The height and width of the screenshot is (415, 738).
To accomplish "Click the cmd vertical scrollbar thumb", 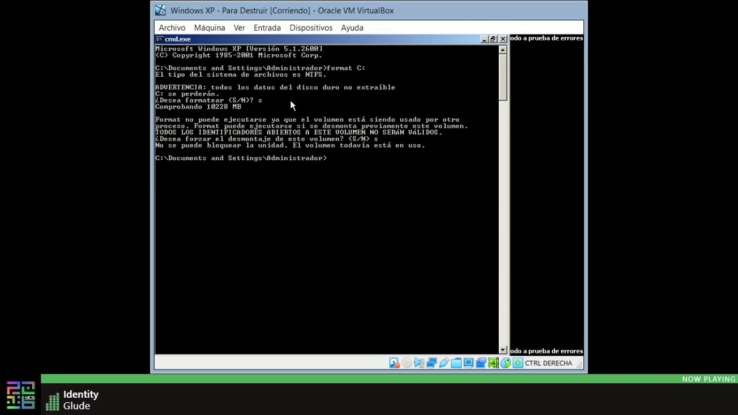I will (x=503, y=78).
